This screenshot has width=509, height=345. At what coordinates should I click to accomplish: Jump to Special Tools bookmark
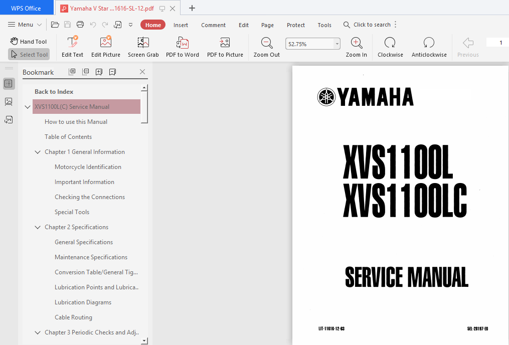tap(72, 212)
